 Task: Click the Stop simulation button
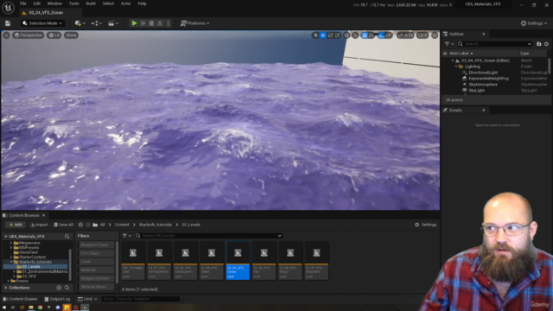coord(151,23)
